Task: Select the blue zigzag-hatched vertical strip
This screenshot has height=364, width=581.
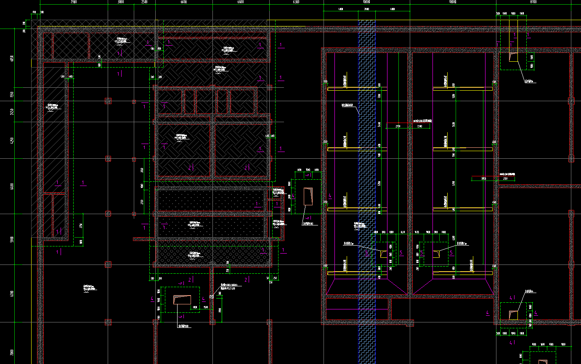Action: [366, 191]
